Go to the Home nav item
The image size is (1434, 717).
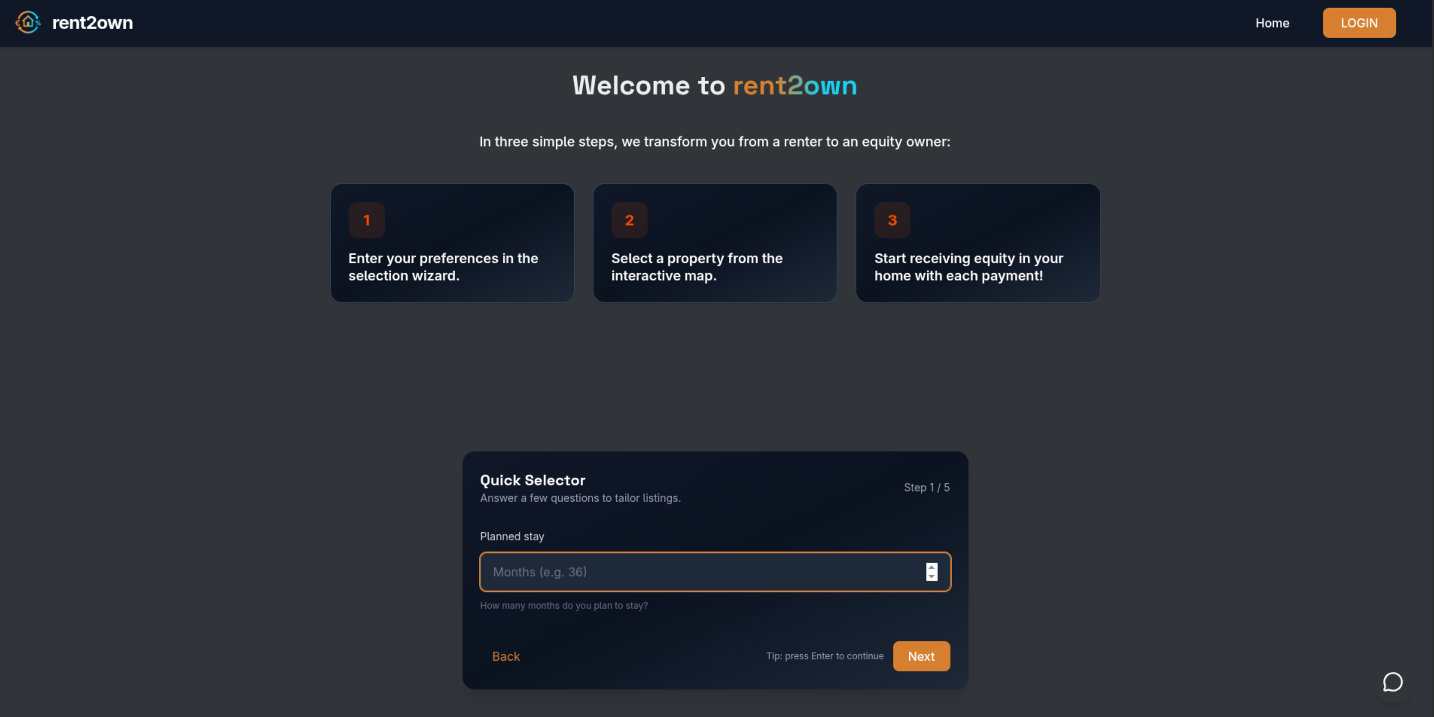tap(1272, 23)
